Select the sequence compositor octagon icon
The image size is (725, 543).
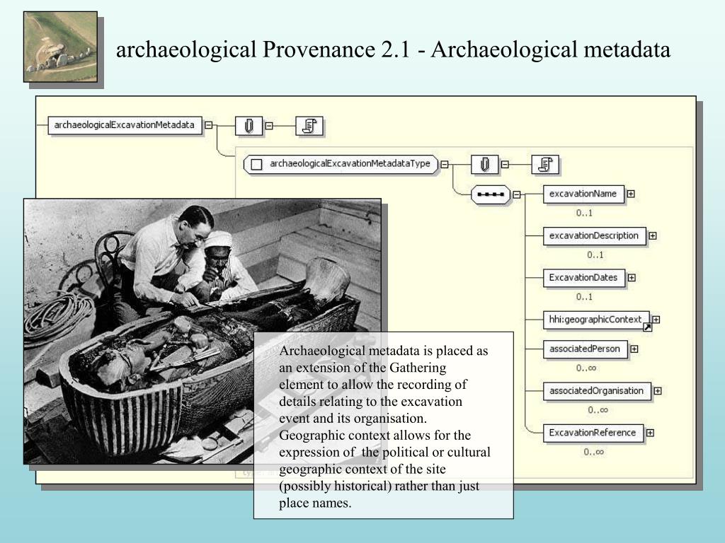[x=491, y=194]
